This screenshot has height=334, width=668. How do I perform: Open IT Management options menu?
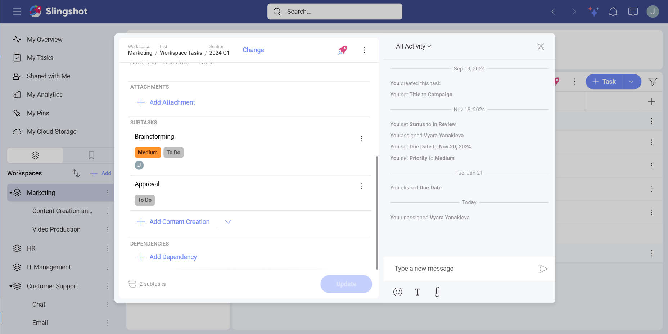pos(107,267)
